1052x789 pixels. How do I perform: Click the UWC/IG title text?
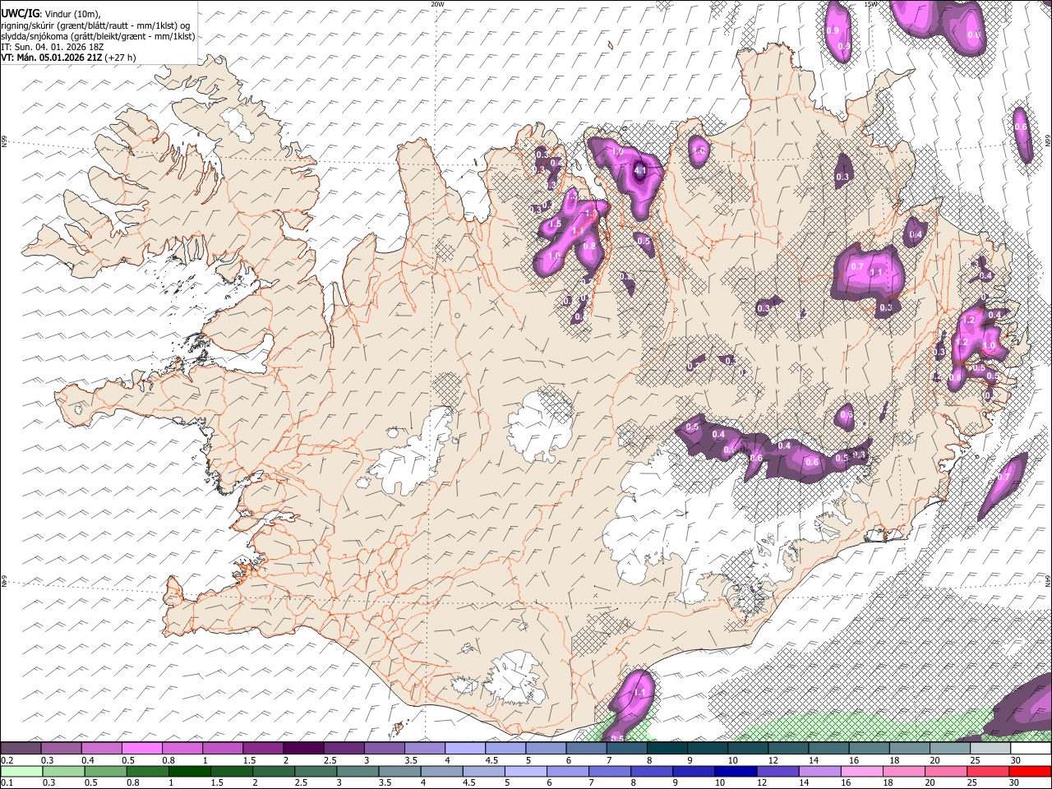tap(20, 14)
